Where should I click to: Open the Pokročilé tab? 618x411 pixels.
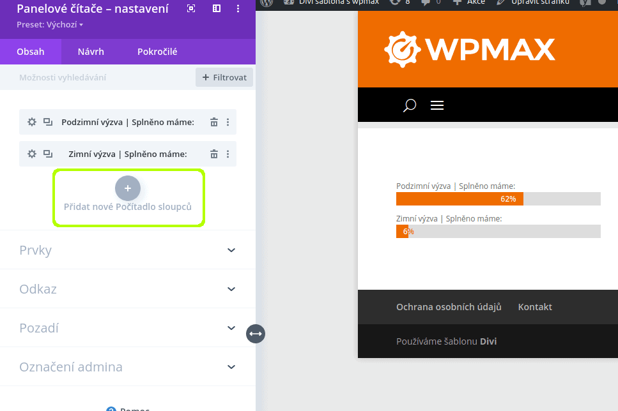coord(157,52)
